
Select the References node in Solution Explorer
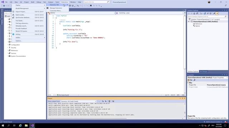click(x=199, y=24)
